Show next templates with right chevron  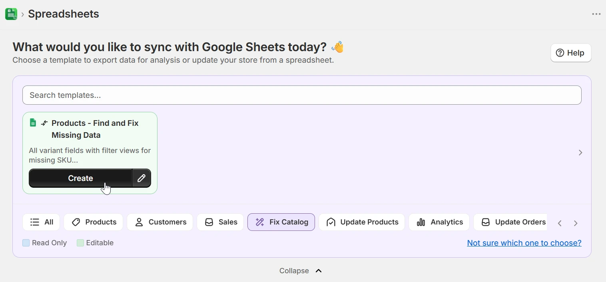click(580, 153)
